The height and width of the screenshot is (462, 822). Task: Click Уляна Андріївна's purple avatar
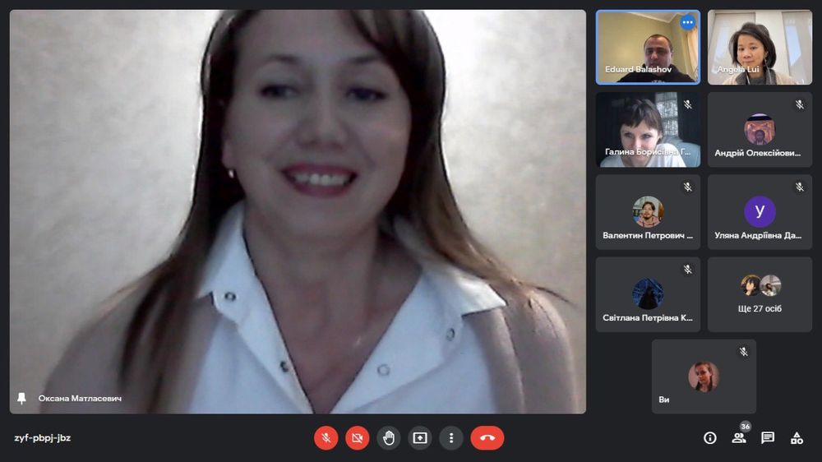tap(760, 211)
